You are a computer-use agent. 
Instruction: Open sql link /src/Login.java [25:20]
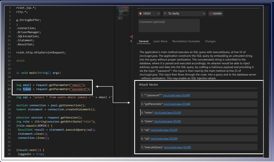point(164,130)
